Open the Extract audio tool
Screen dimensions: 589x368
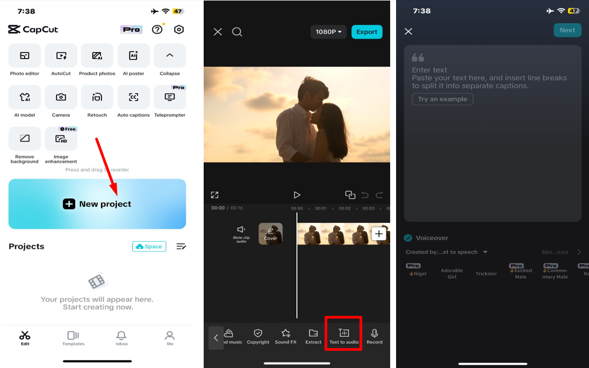pos(313,337)
